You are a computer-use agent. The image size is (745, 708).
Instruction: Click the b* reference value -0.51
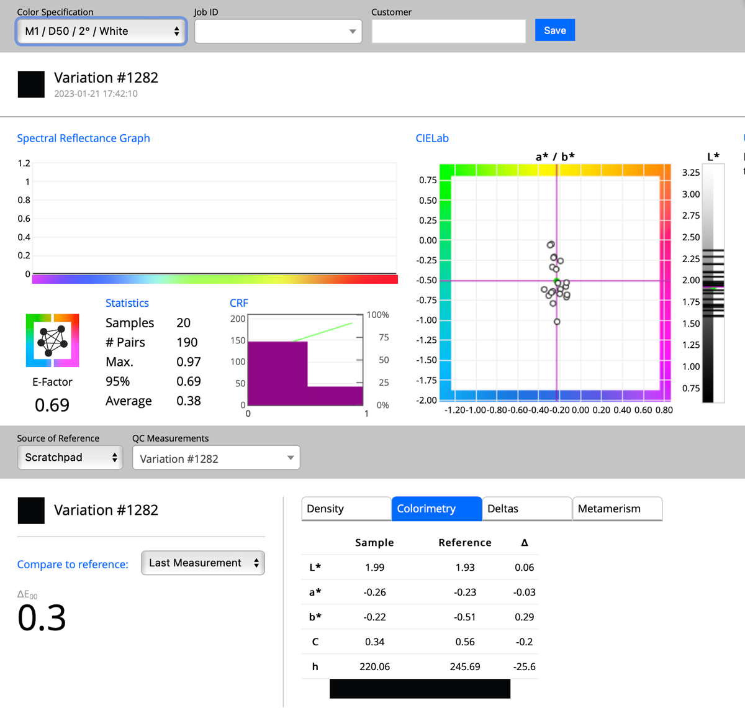click(x=465, y=617)
